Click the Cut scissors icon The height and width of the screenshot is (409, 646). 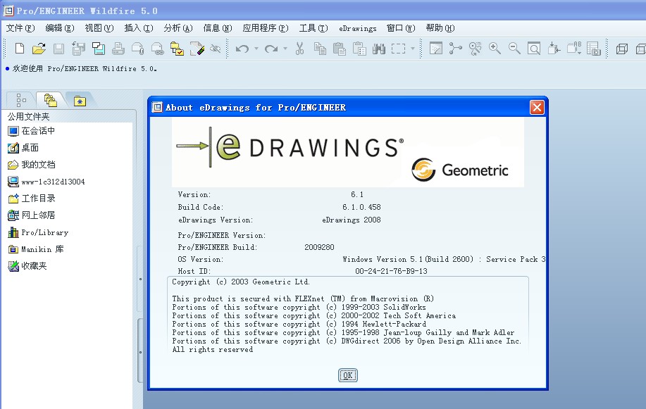click(x=299, y=49)
